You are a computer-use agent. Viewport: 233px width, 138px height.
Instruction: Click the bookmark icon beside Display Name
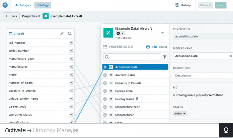[137, 99]
